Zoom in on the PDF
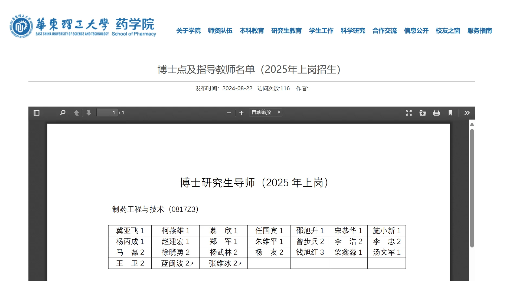506x281 pixels. 241,113
